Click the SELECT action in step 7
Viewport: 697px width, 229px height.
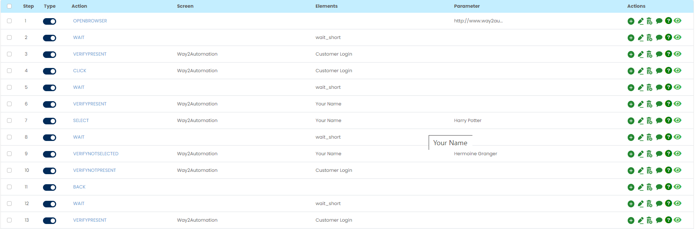pos(81,120)
